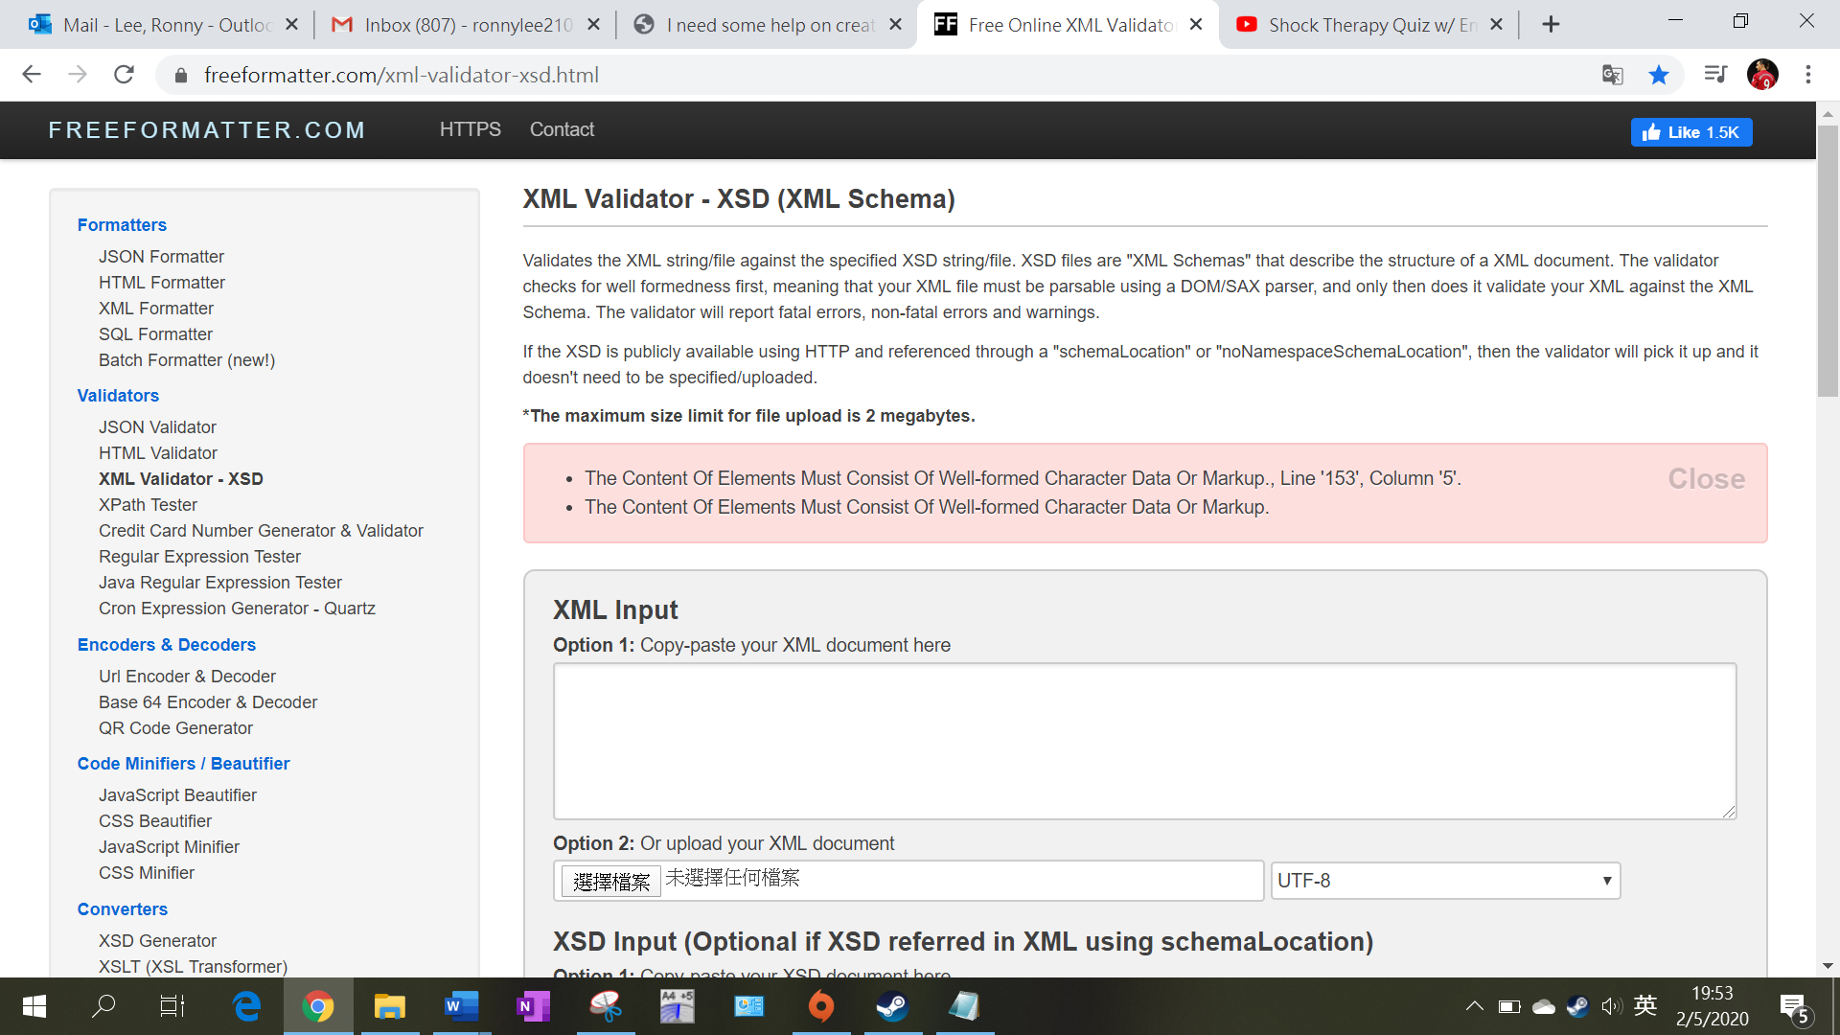Open Microsoft Word from the taskbar
This screenshot has height=1035, width=1840.
[x=461, y=1006]
